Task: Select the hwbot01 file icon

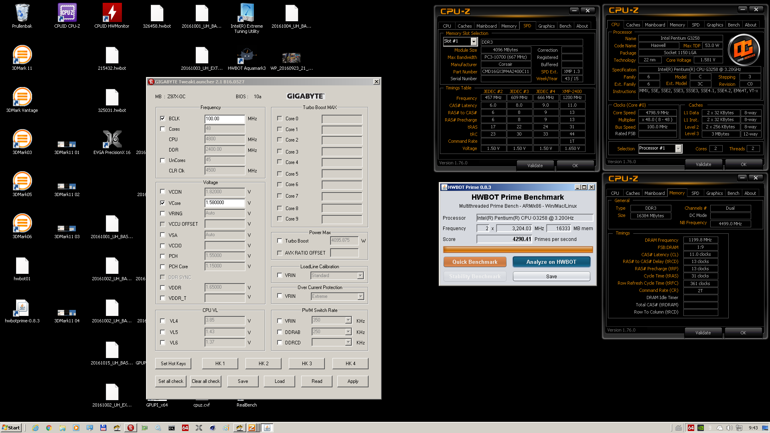Action: point(22,269)
